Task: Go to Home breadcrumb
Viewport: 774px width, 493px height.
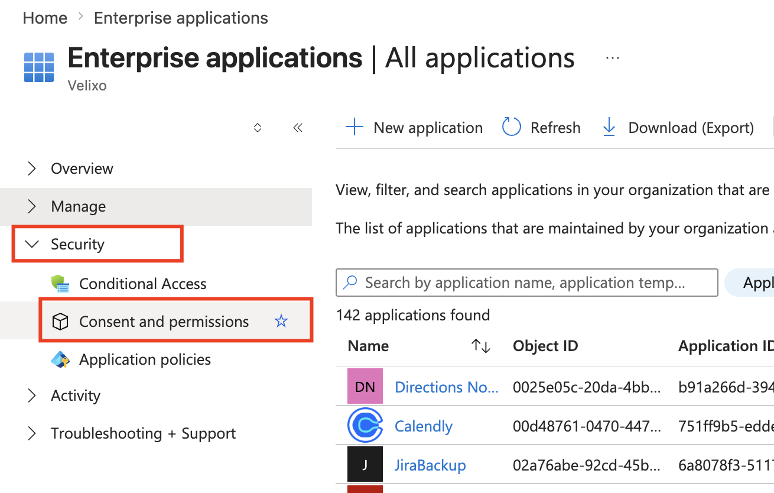Action: pos(45,18)
